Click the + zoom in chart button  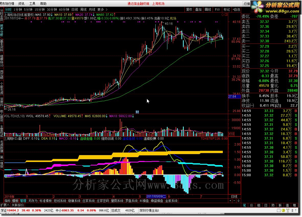(x=230, y=201)
